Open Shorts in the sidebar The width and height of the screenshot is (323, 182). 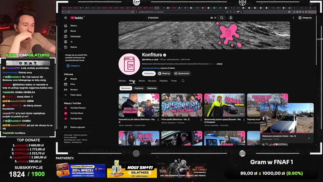[x=73, y=31]
